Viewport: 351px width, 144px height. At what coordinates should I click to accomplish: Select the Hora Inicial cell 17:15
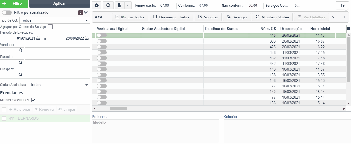(x=320, y=52)
